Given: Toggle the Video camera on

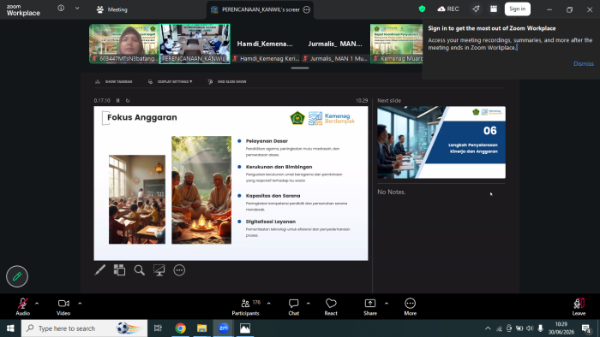Looking at the screenshot, I should (63, 307).
